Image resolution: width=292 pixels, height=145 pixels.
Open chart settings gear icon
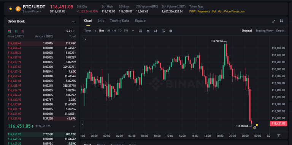coord(171,31)
